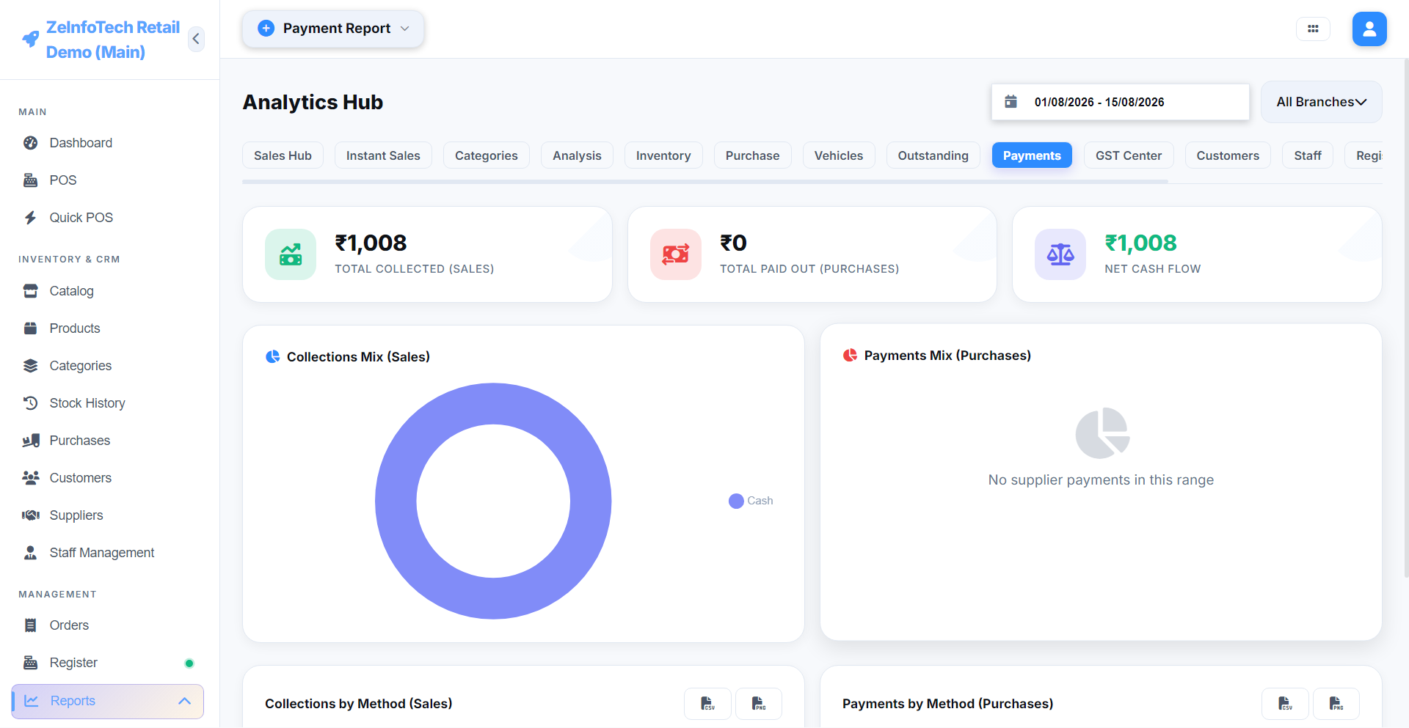Click the Staff Management person icon
The width and height of the screenshot is (1409, 728).
coord(31,553)
